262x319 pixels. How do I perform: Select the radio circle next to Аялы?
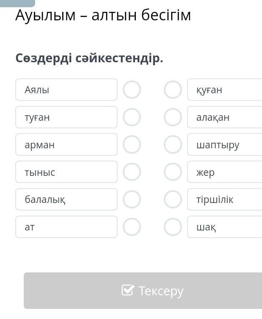point(132,90)
